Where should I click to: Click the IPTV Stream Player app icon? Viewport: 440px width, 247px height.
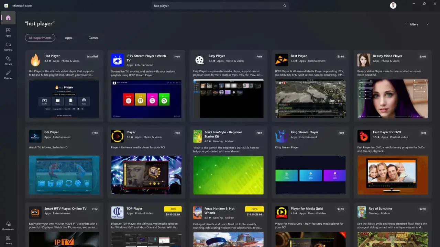click(117, 60)
